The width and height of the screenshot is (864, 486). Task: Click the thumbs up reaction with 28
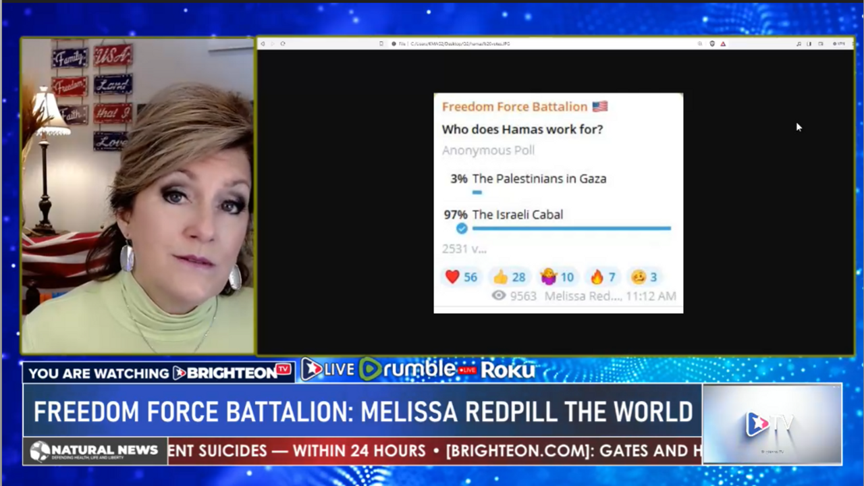[x=509, y=277]
